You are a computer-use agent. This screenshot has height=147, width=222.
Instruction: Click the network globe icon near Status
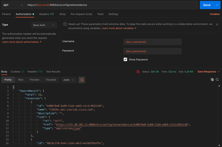138,72
